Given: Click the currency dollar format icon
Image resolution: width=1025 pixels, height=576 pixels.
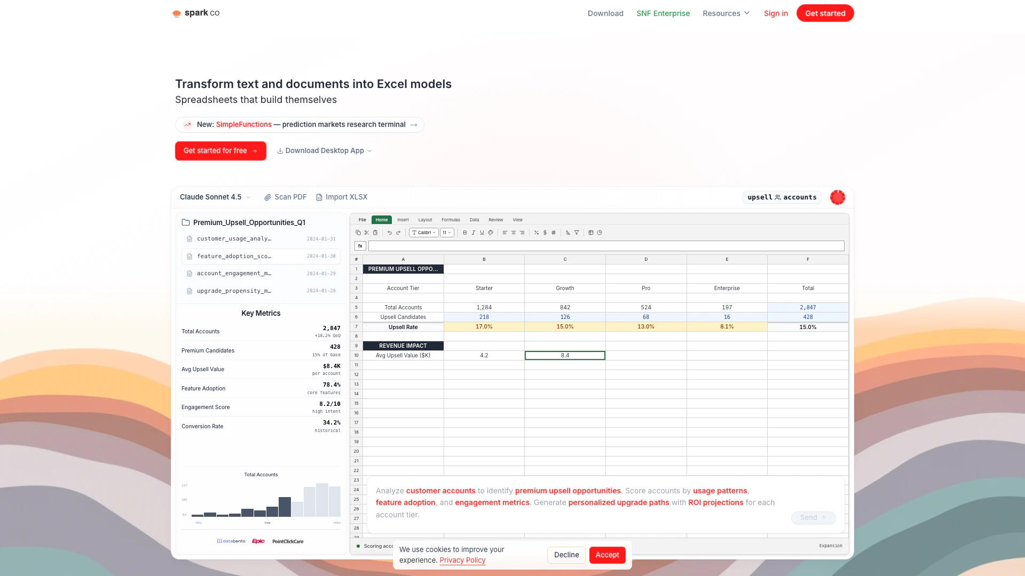Looking at the screenshot, I should (545, 233).
